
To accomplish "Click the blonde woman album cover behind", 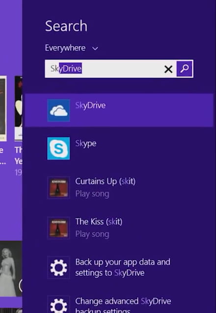I will 11,269.
